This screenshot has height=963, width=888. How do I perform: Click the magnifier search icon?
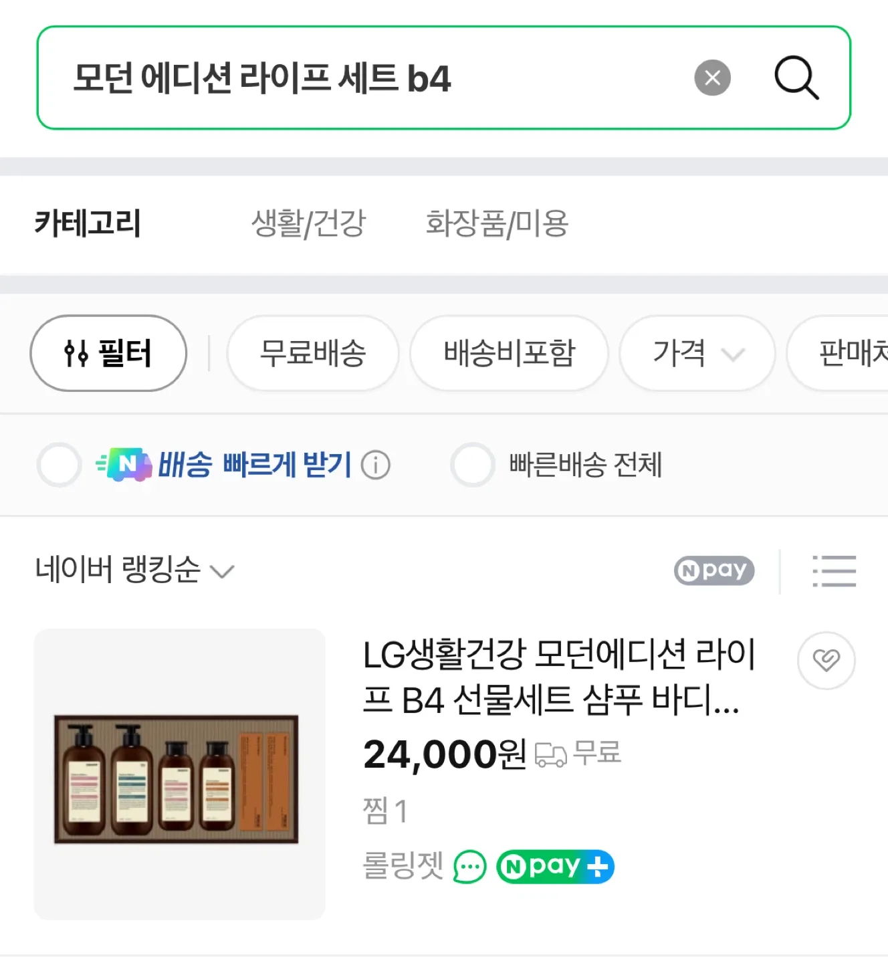point(796,78)
